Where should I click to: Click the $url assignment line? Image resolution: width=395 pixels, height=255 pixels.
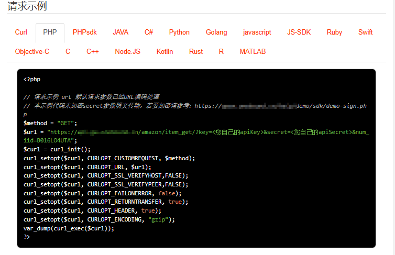pos(196,136)
